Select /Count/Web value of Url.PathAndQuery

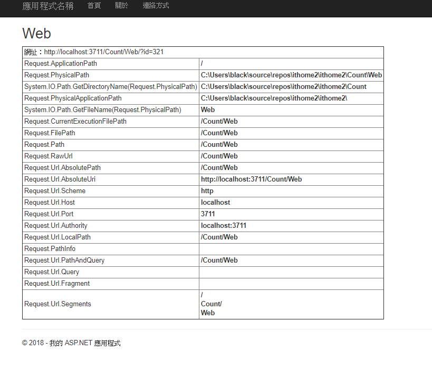pos(219,260)
